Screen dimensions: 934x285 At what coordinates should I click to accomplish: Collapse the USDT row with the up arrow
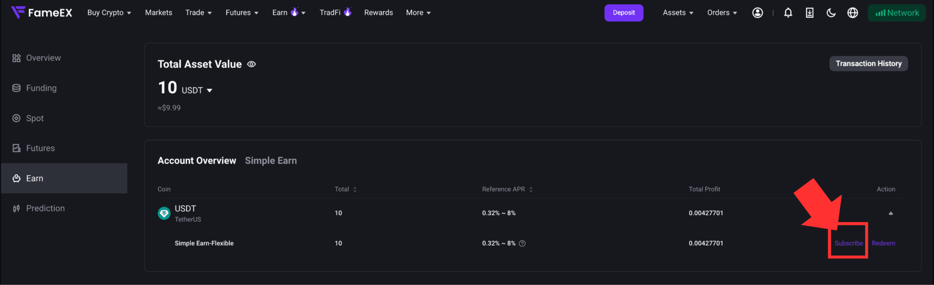pyautogui.click(x=891, y=213)
